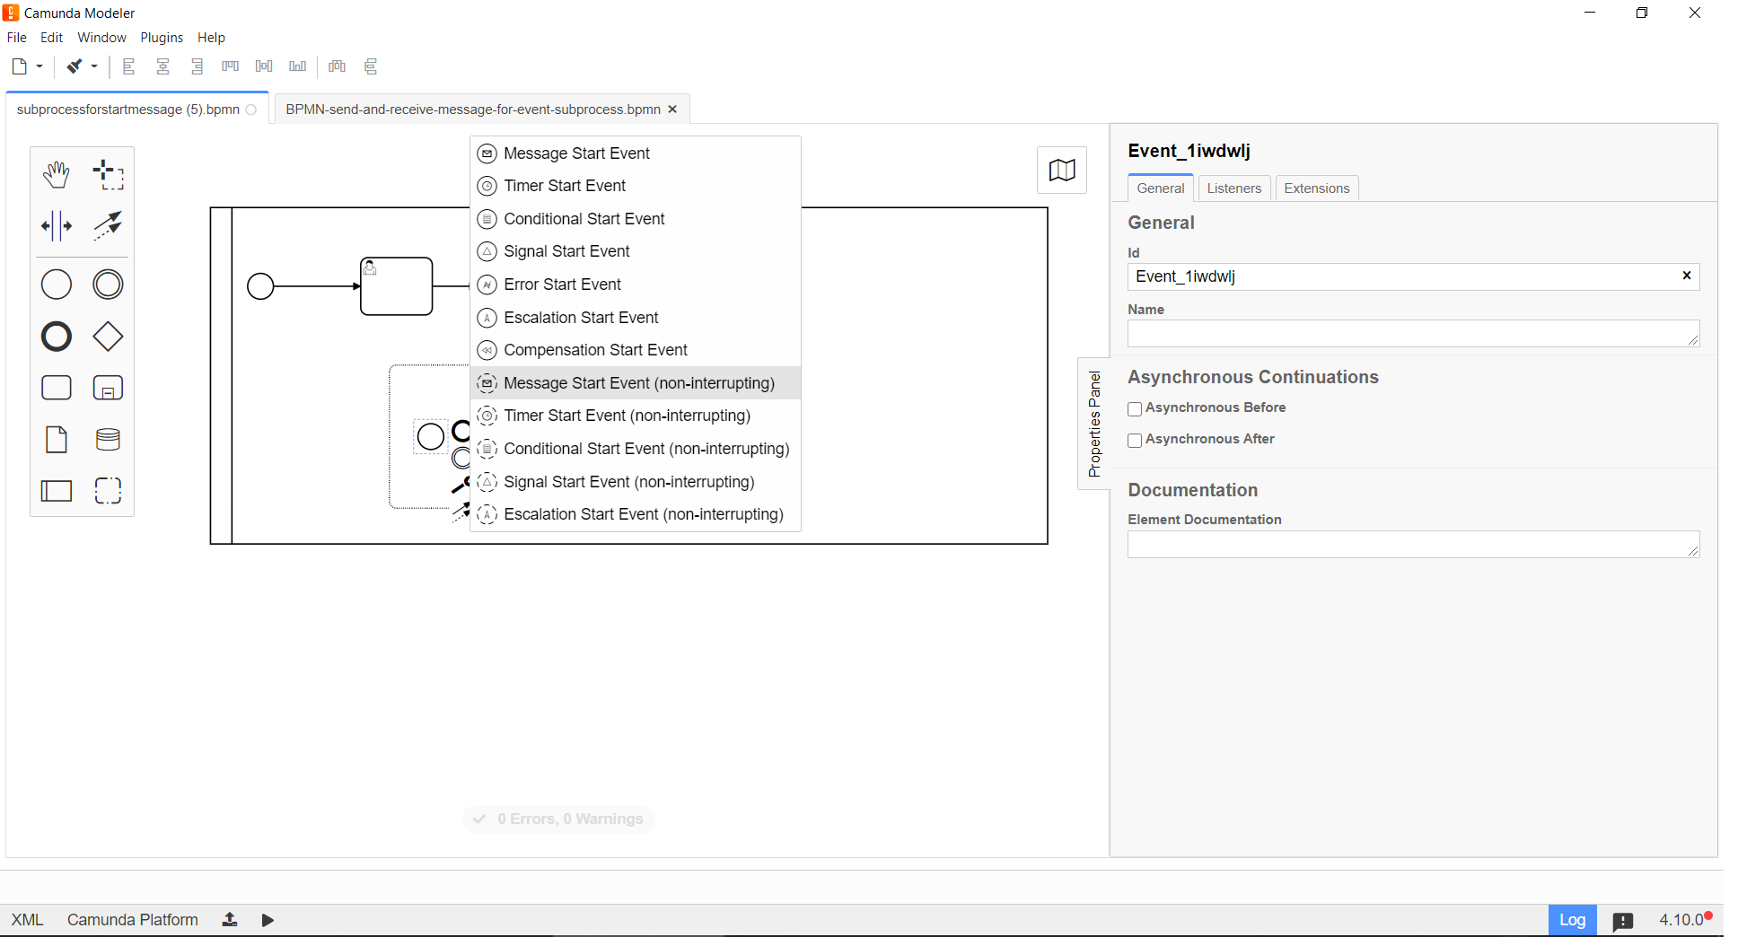
Task: Choose Timer Start Event option
Action: coord(636,186)
